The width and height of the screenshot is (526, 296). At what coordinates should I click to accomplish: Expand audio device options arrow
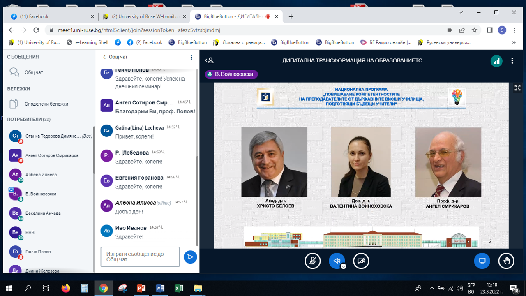pos(344,266)
